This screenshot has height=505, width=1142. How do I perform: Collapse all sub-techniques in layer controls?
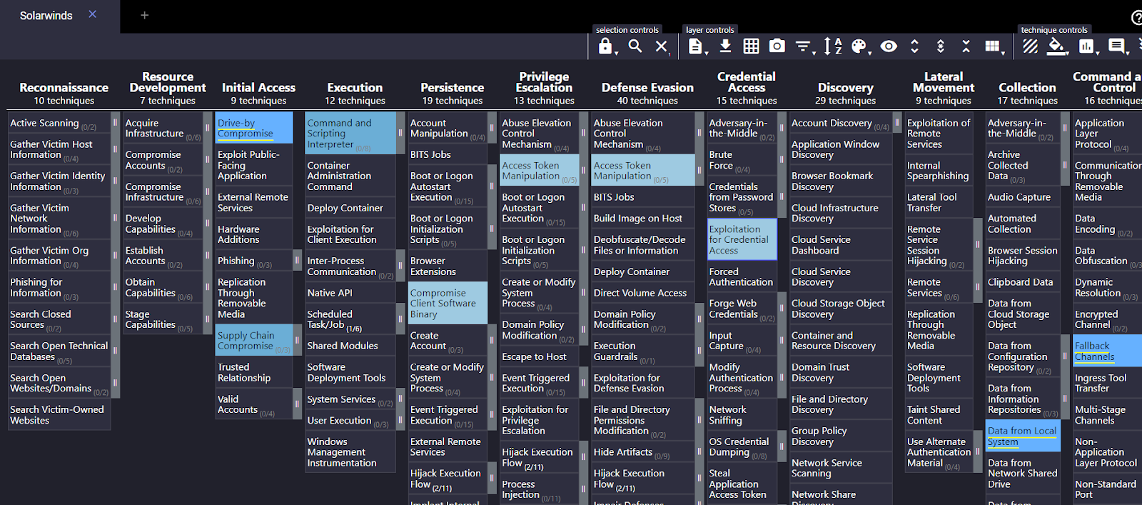(x=966, y=46)
